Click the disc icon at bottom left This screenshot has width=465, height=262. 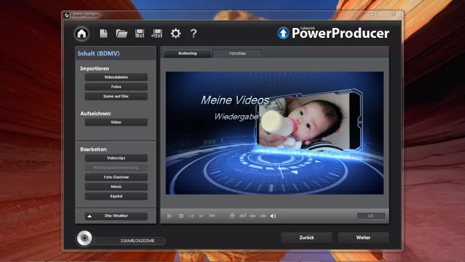coord(84,238)
